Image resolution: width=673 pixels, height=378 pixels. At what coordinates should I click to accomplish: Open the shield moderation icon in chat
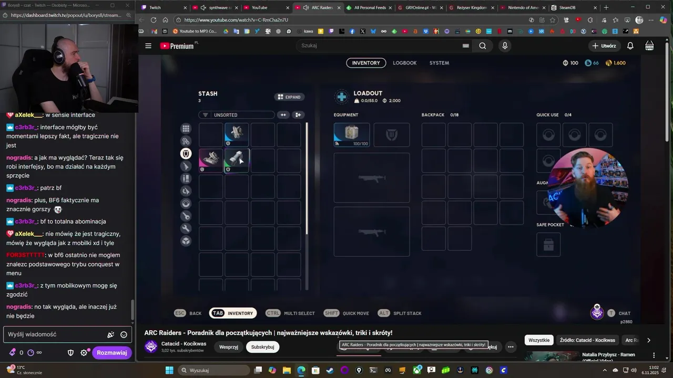click(x=70, y=353)
